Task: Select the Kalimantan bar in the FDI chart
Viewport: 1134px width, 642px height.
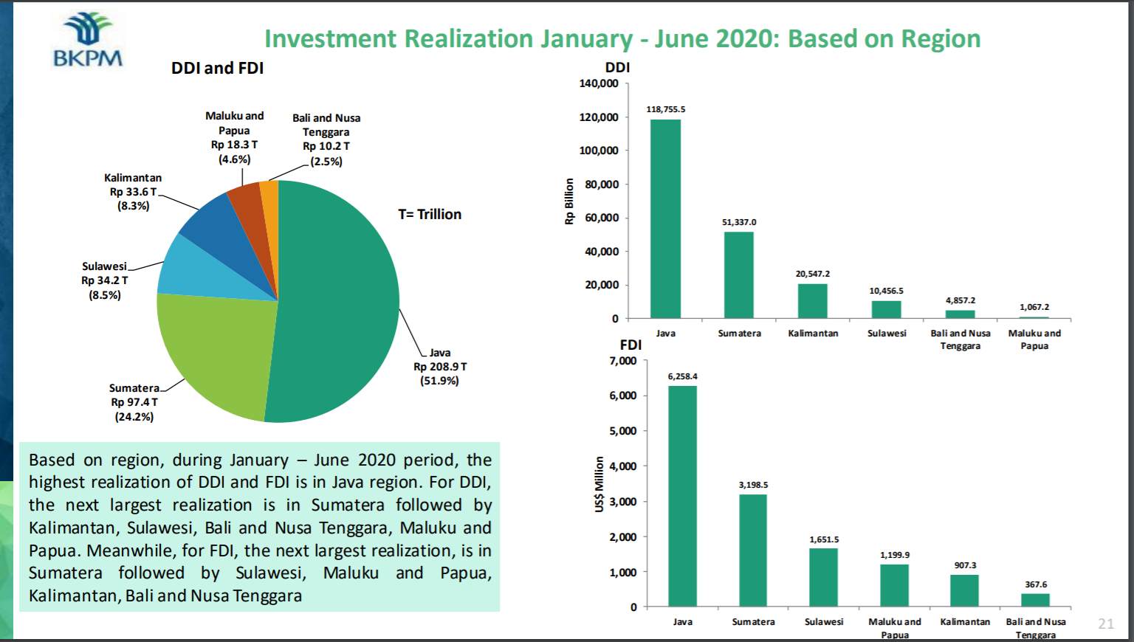Action: 964,591
